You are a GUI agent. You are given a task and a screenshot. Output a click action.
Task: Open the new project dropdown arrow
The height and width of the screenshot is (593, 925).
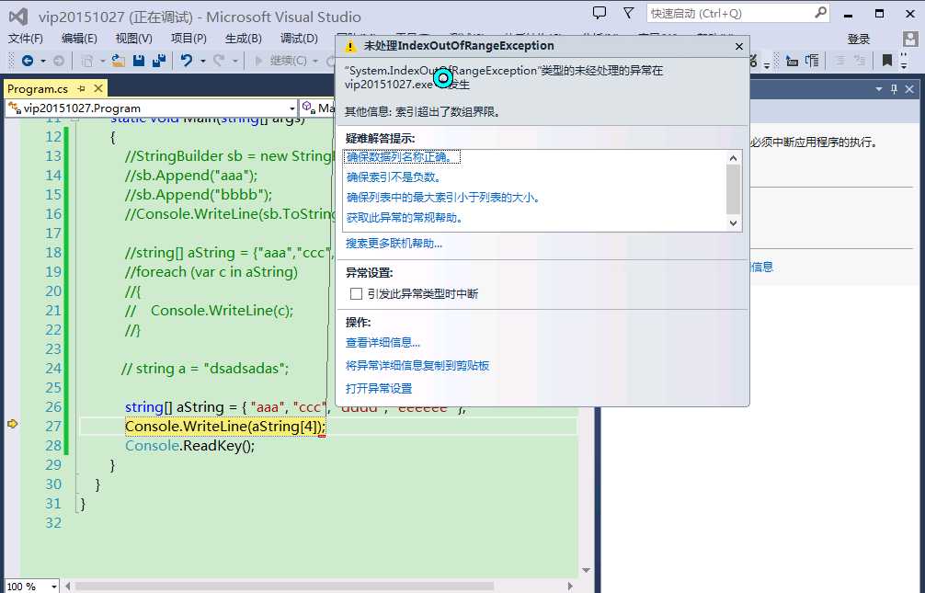click(x=102, y=61)
